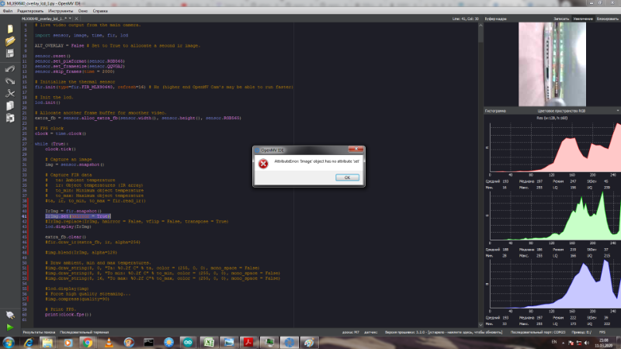This screenshot has width=621, height=349.
Task: Open VLC media player from taskbar
Action: (109, 343)
